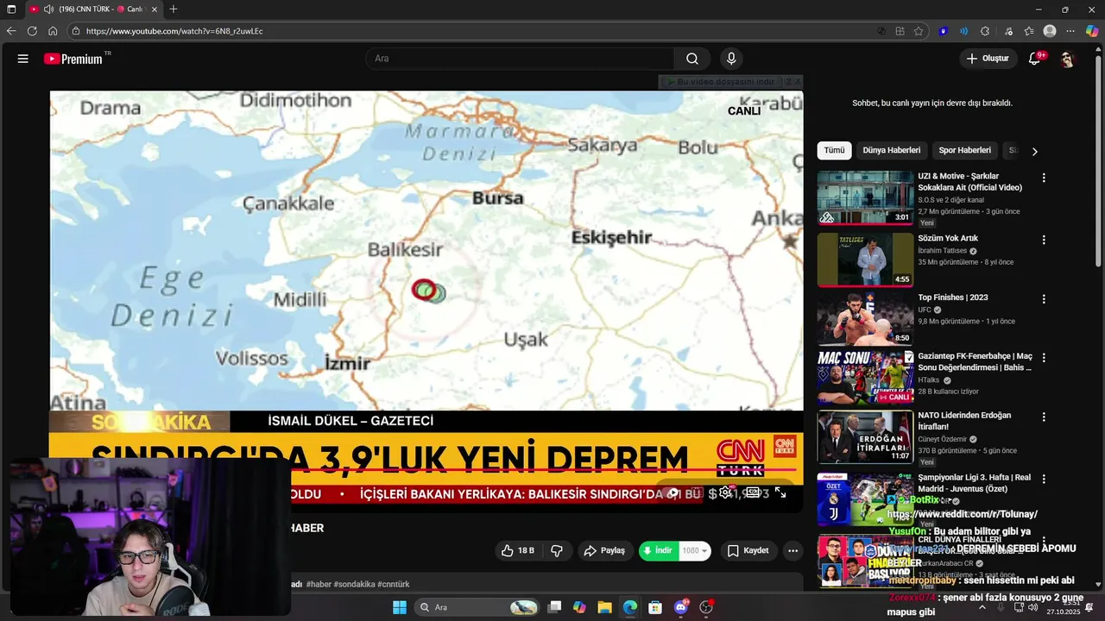Open NATO Liderinden Erdoğan İtirafları title

tap(964, 420)
